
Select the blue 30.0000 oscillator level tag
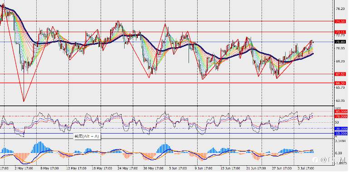(341, 129)
